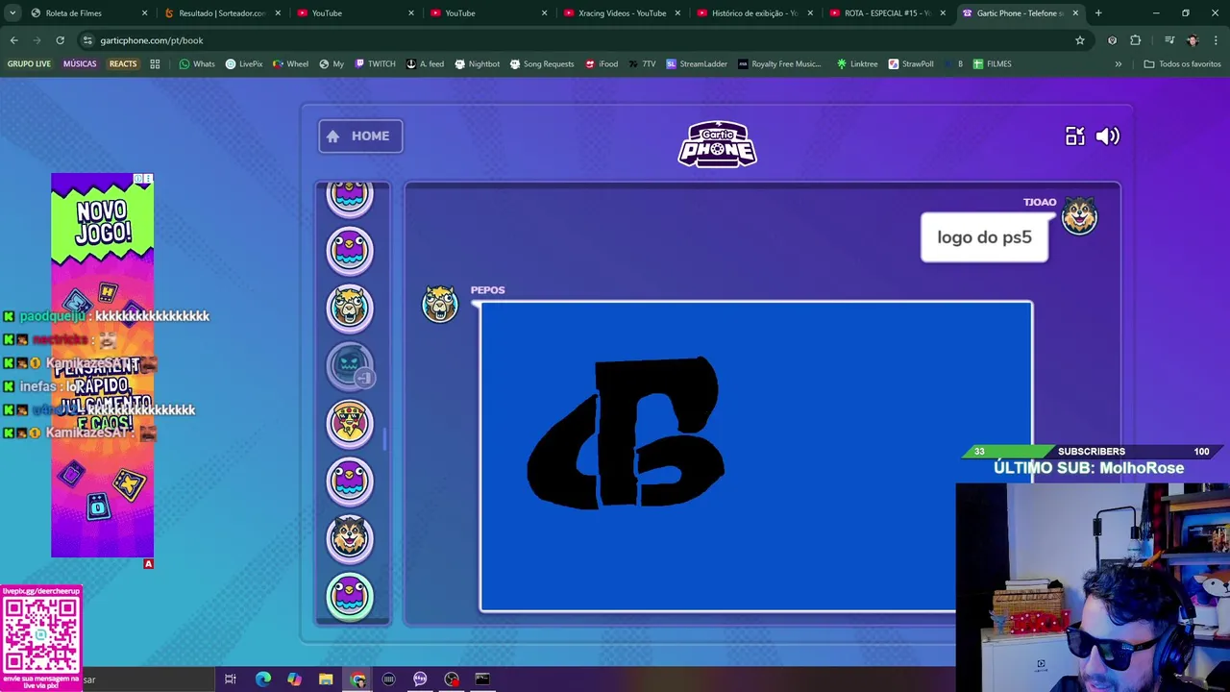The width and height of the screenshot is (1230, 692).
Task: Open the tab search dropdown arrow
Action: (x=12, y=13)
